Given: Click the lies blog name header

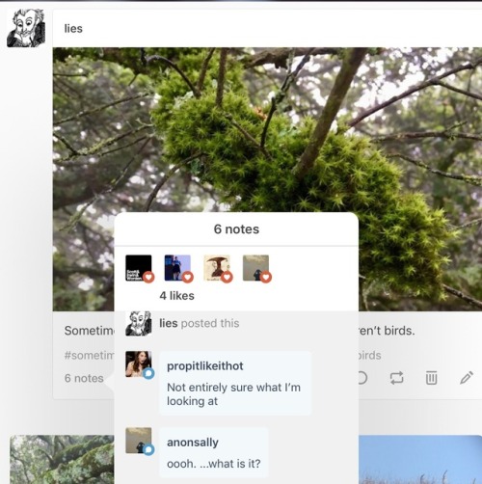Looking at the screenshot, I should 73,29.
